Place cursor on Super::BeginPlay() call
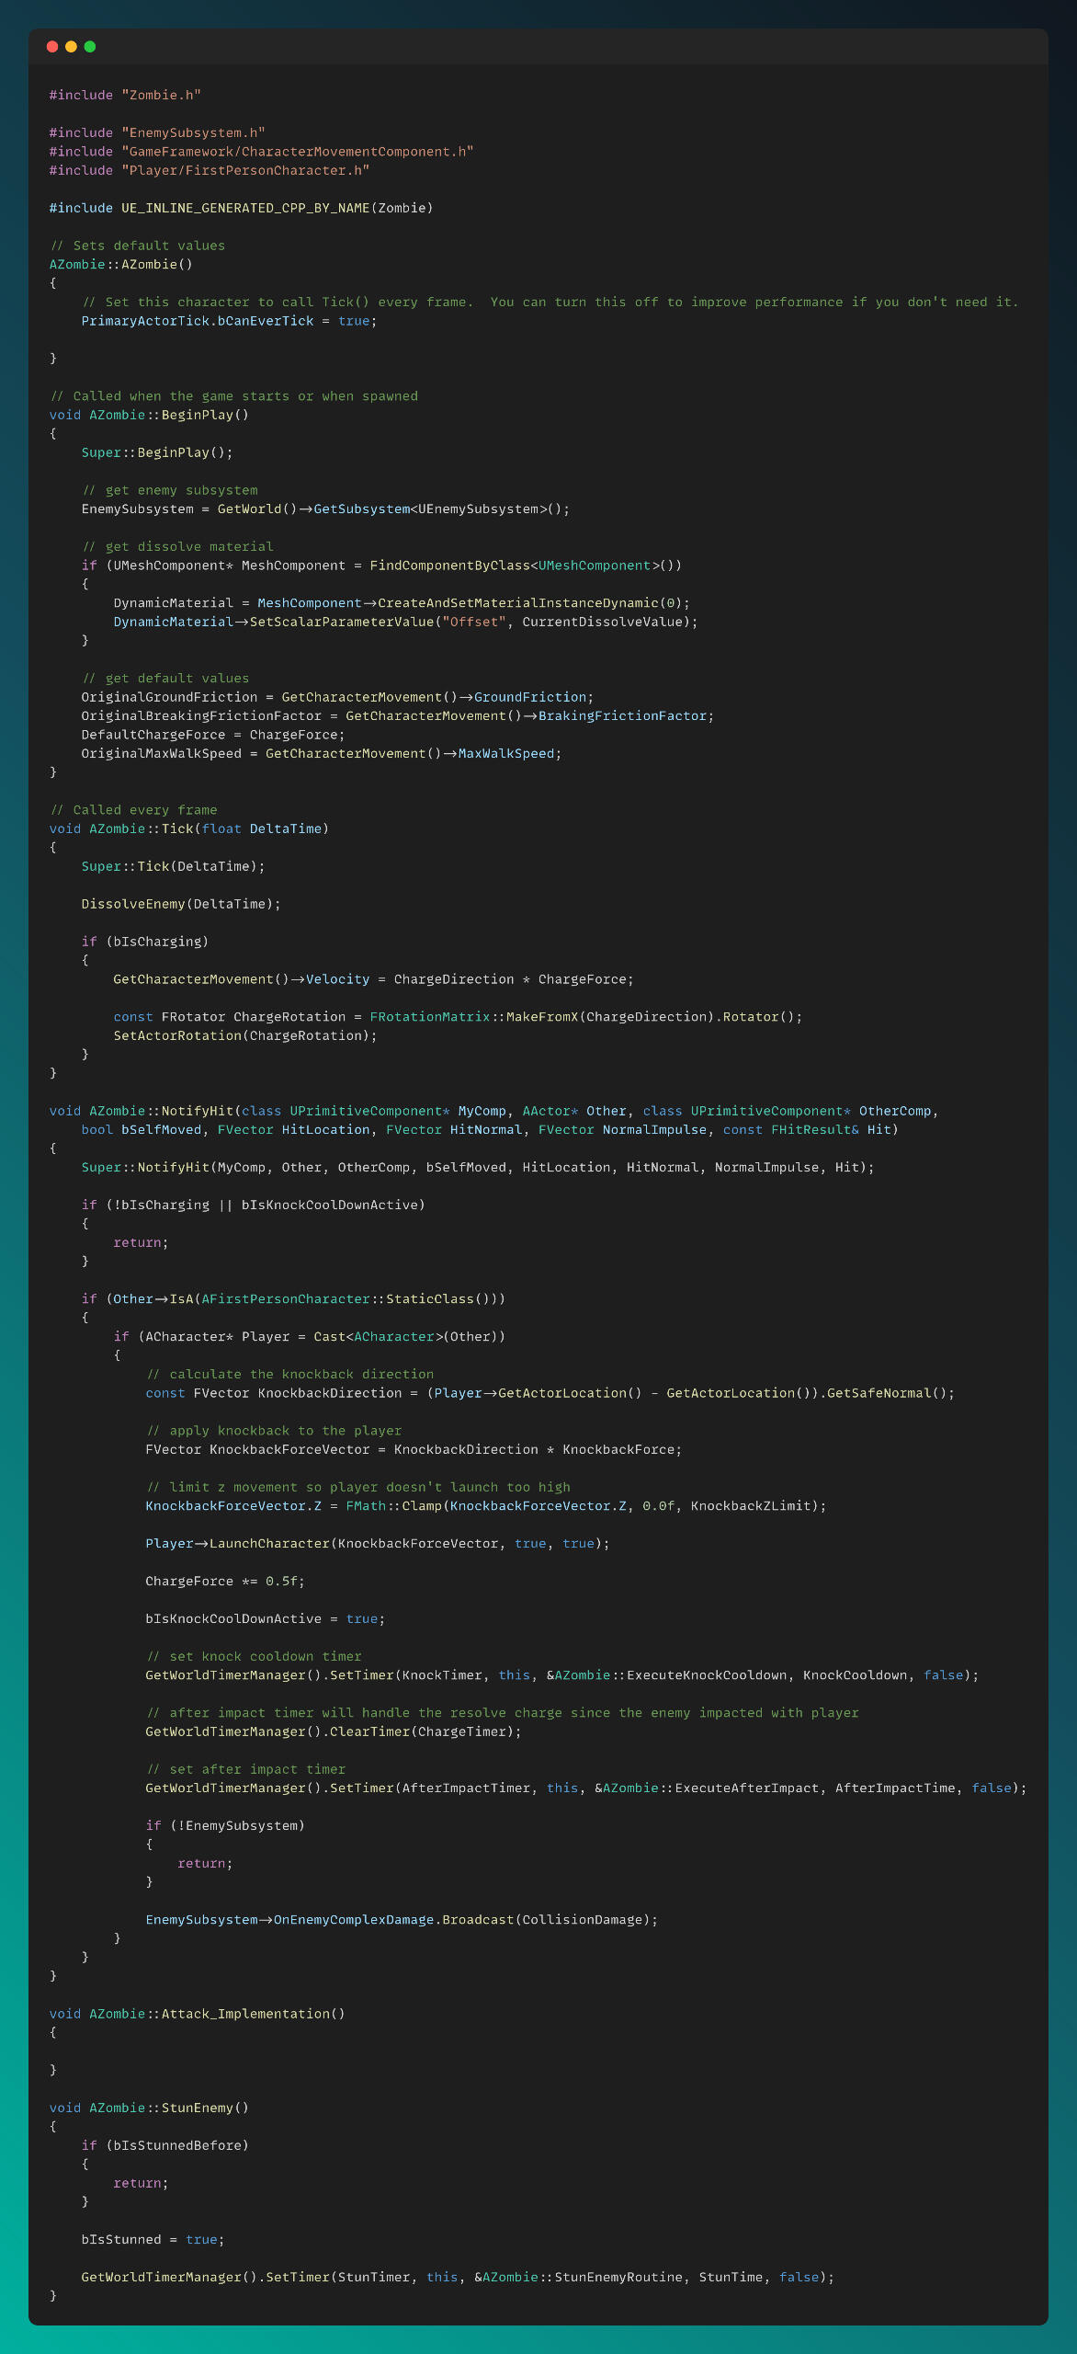 point(156,452)
